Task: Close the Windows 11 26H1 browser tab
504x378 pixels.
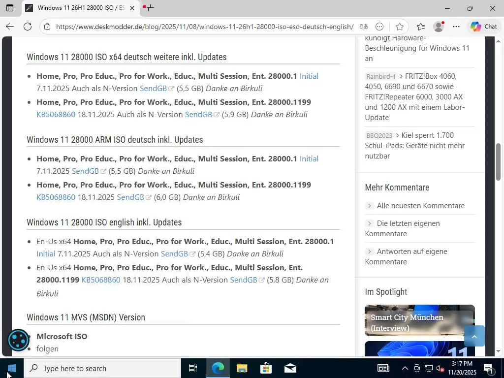Action: pos(132,8)
